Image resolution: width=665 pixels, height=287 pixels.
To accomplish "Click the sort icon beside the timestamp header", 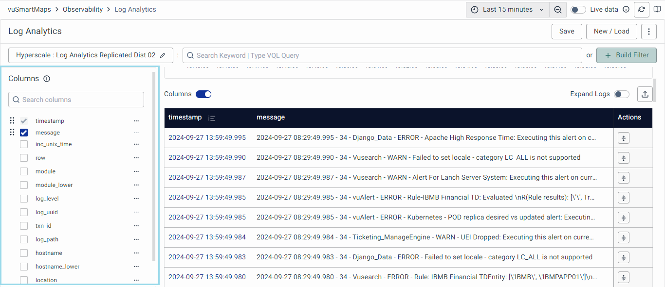I will click(212, 118).
